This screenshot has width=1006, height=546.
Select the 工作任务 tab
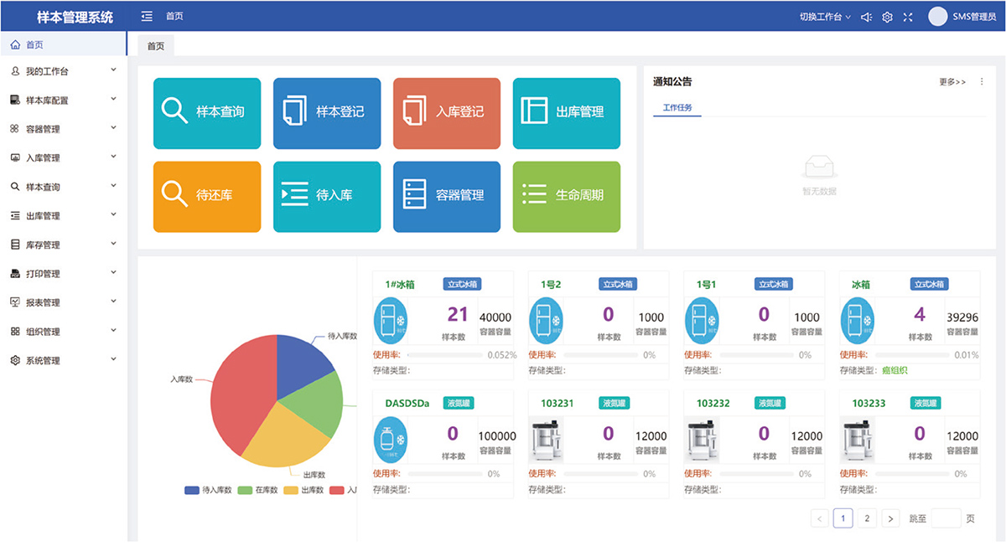tap(677, 108)
